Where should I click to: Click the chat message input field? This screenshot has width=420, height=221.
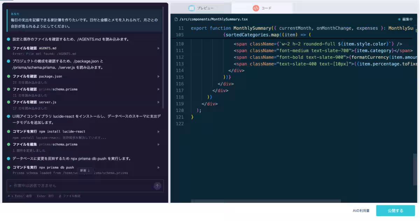coord(80,186)
